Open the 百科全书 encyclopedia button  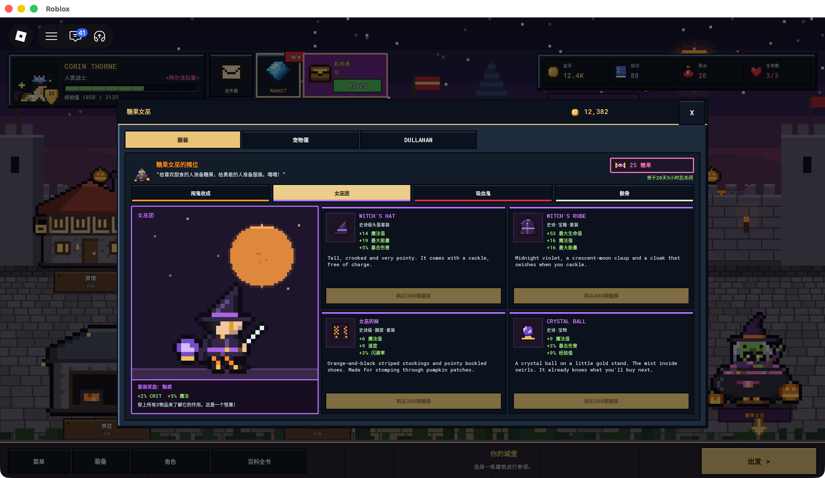(x=259, y=461)
